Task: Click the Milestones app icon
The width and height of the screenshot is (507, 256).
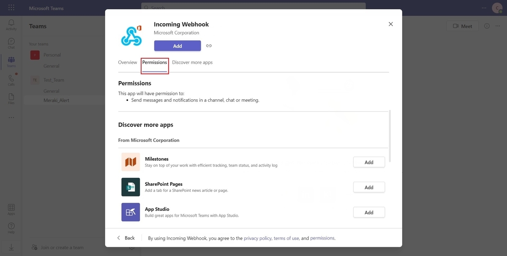Action: 131,162
